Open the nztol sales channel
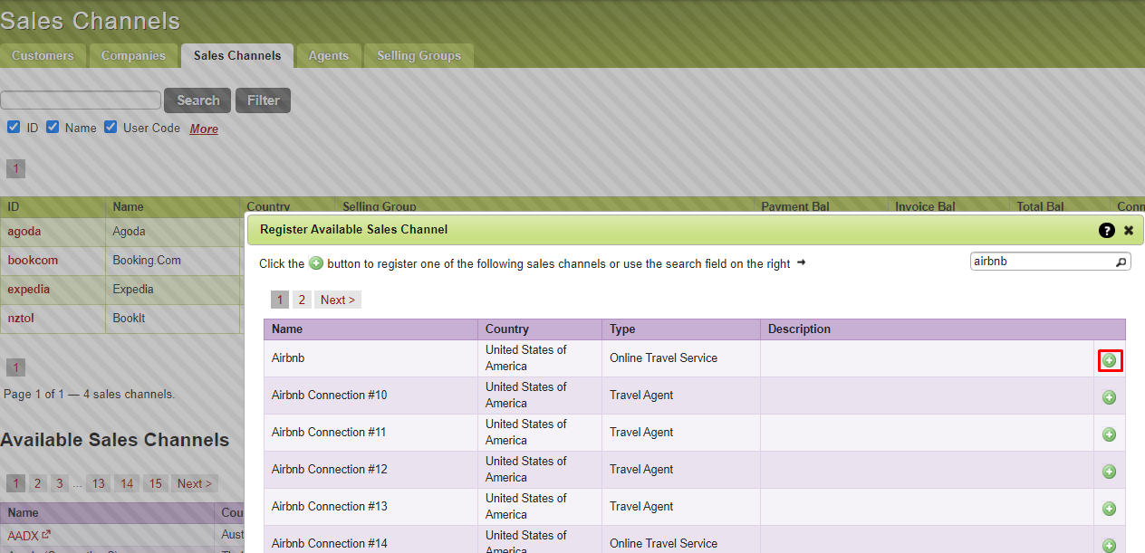1145x553 pixels. (x=21, y=318)
